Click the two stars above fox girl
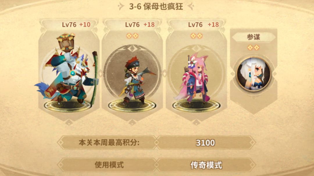This screenshot has width=314, height=176. pyautogui.click(x=196, y=36)
